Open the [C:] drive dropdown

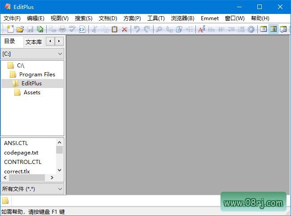point(32,54)
